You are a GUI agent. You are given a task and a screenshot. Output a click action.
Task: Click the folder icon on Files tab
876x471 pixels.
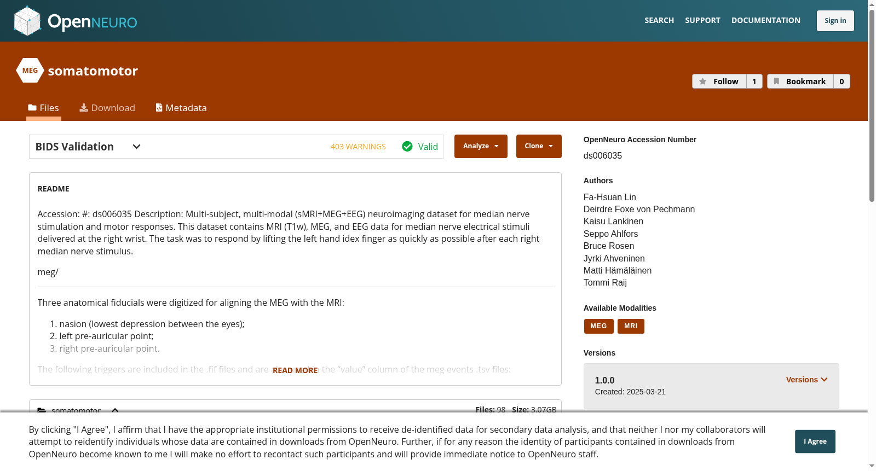[32, 108]
